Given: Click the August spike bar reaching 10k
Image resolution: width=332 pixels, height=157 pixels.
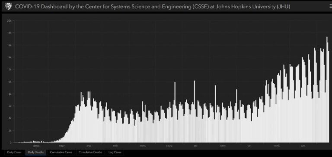Looking at the screenshot, I should pos(195,112).
